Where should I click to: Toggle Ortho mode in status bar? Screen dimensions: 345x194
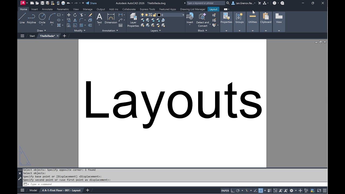click(x=233, y=190)
